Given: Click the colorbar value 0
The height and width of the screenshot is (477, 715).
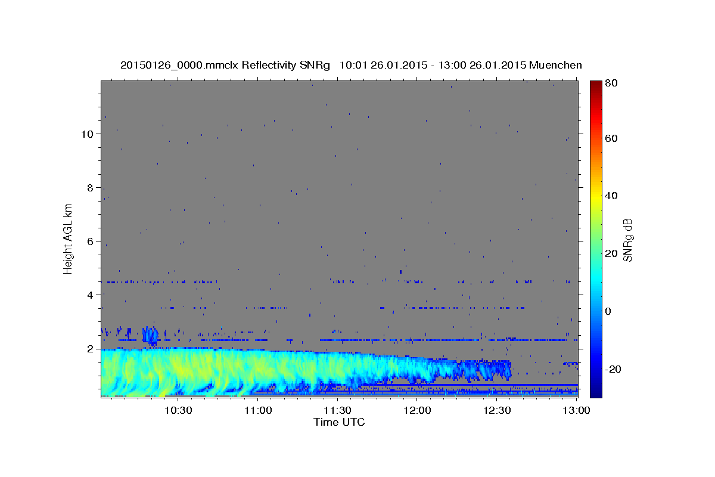Looking at the screenshot, I should pos(608,311).
